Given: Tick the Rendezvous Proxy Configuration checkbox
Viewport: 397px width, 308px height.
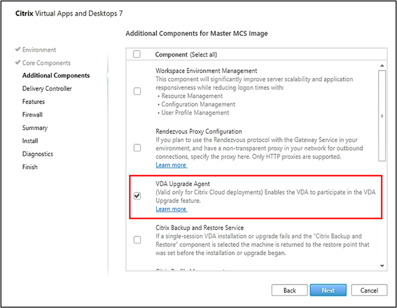Looking at the screenshot, I should (x=137, y=148).
